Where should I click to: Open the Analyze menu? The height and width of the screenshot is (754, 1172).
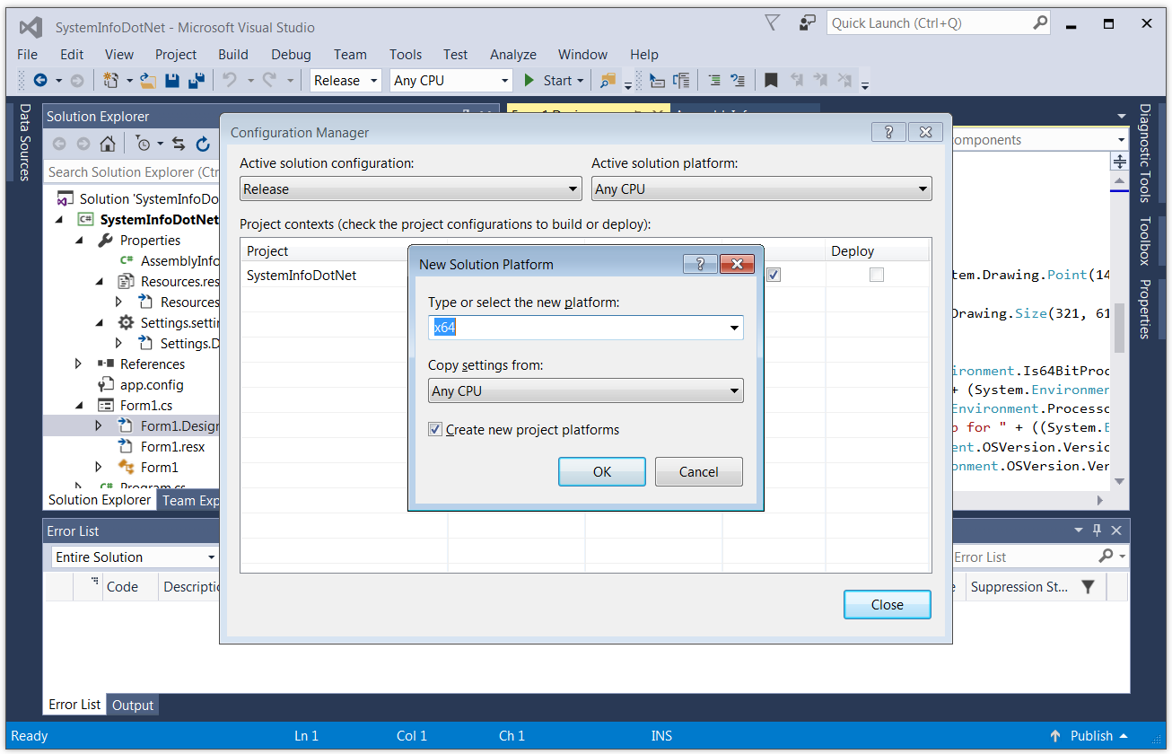point(513,55)
